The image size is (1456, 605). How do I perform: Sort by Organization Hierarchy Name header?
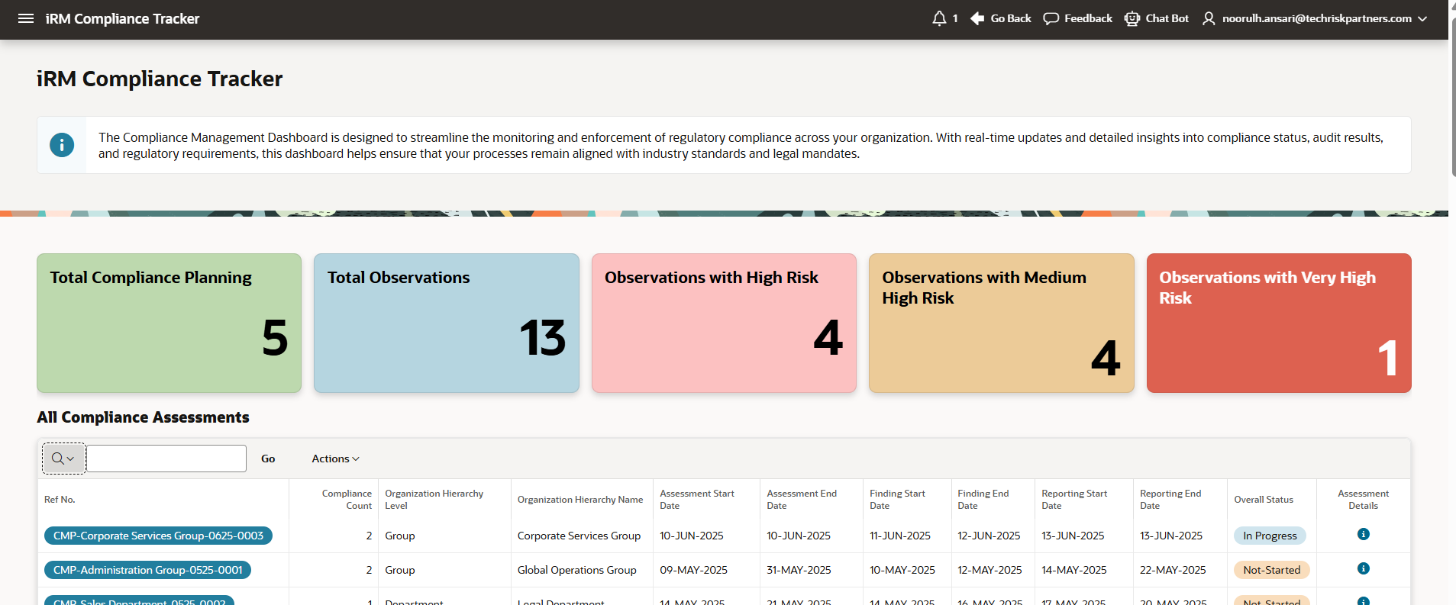tap(580, 500)
